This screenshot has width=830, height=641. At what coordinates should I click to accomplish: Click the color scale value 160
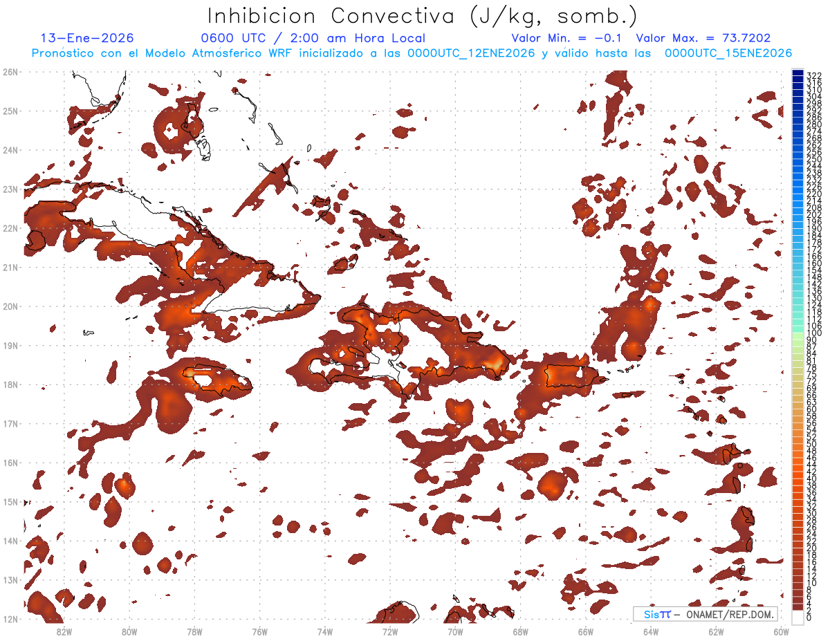813,263
